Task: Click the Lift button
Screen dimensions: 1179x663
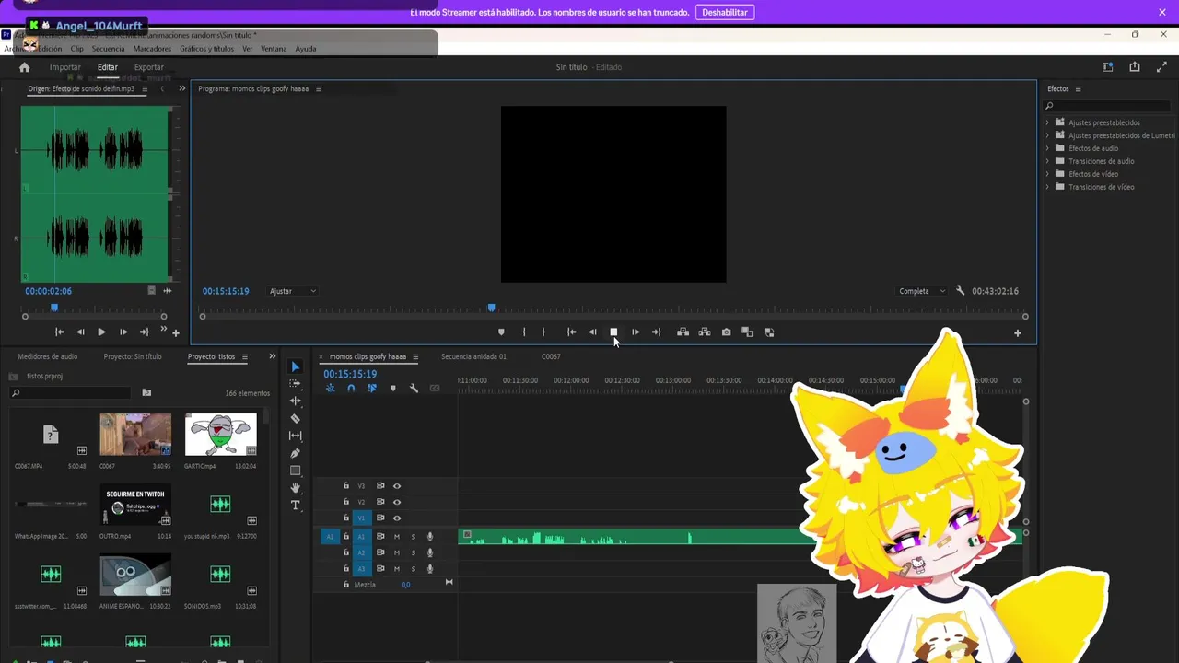Action: 683,332
